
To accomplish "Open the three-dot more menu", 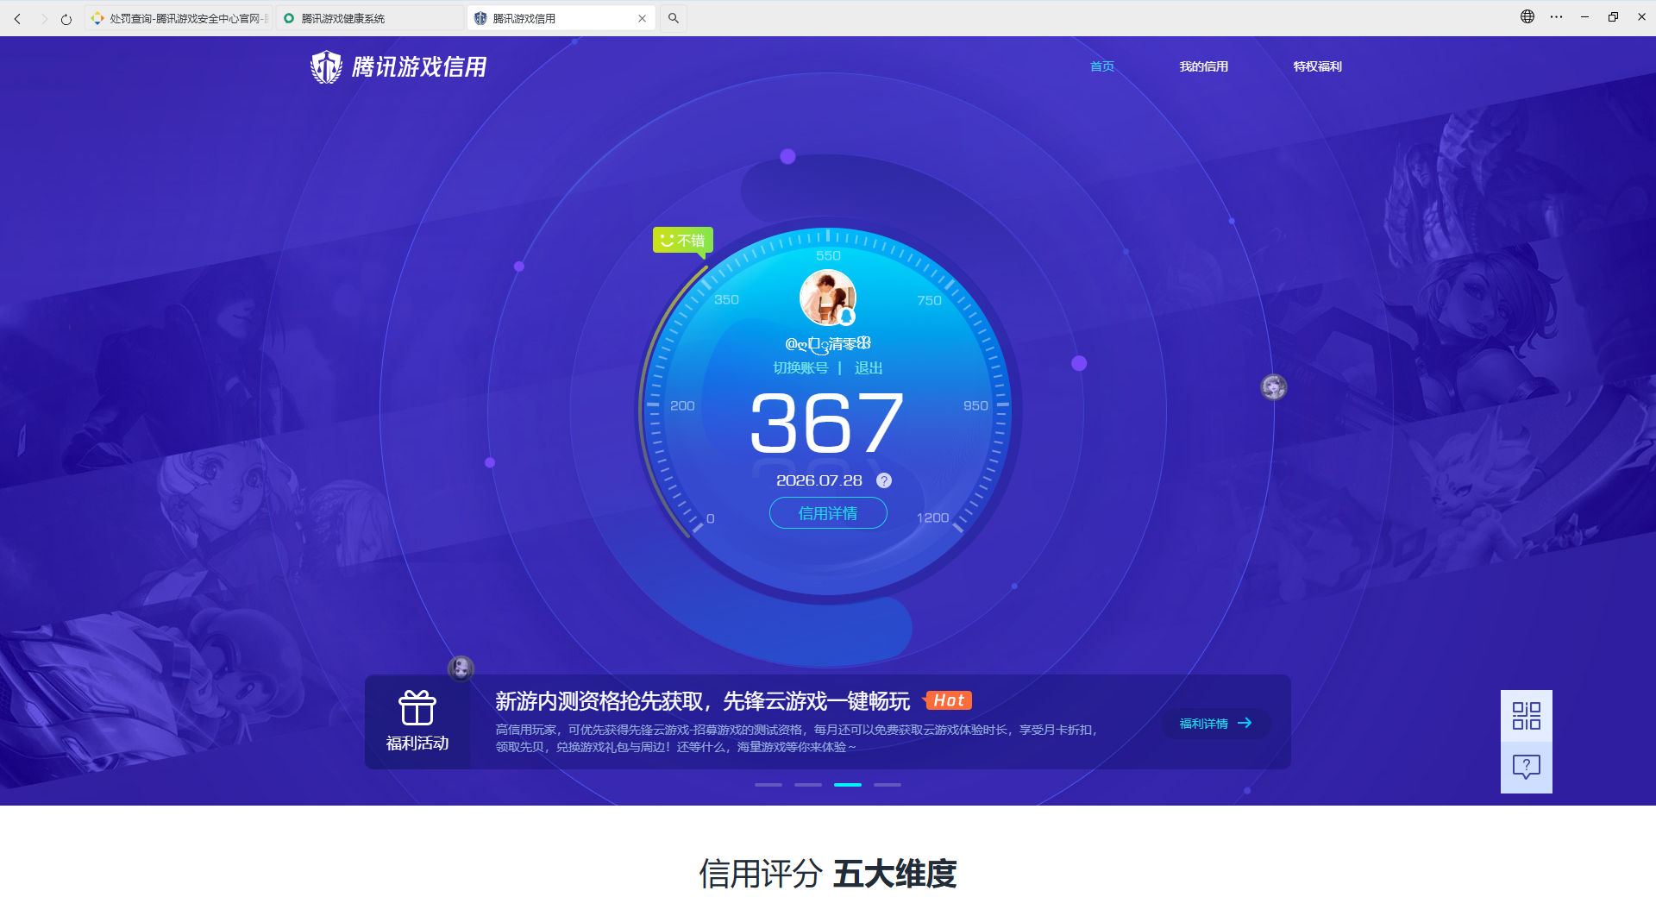I will click(1556, 16).
